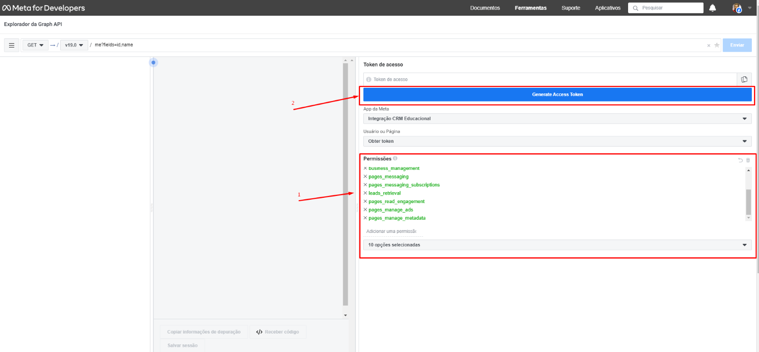Open the App da Meta dropdown
This screenshot has width=759, height=352.
[557, 119]
